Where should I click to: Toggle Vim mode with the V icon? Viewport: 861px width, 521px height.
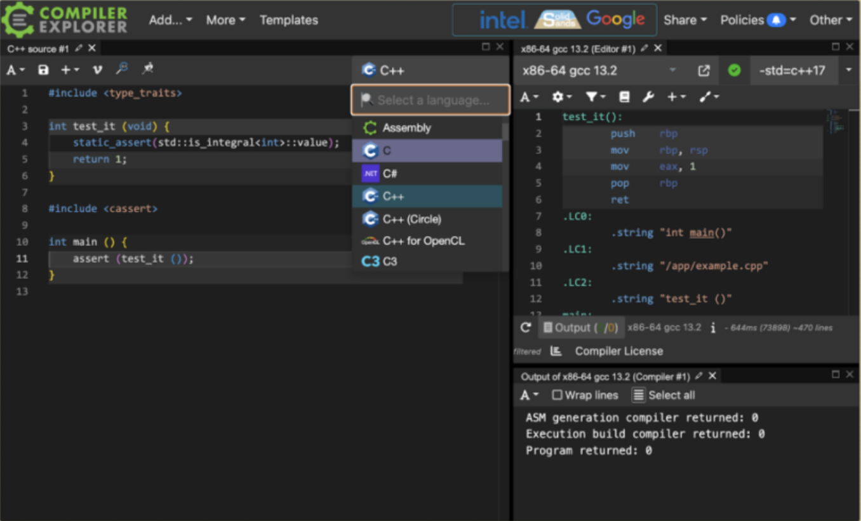pyautogui.click(x=97, y=70)
